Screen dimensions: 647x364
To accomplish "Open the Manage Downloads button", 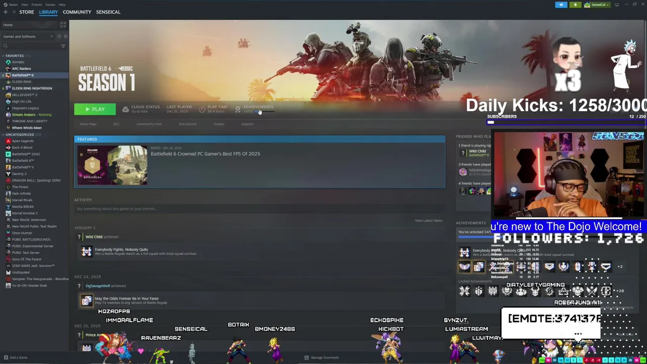I will tap(321, 357).
